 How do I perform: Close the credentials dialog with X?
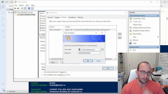pyautogui.click(x=102, y=33)
